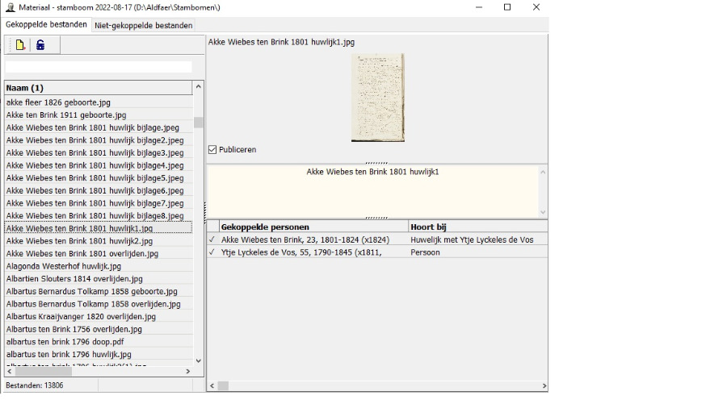727x408 pixels.
Task: Click the application portrait icon in title bar
Action: [x=10, y=7]
